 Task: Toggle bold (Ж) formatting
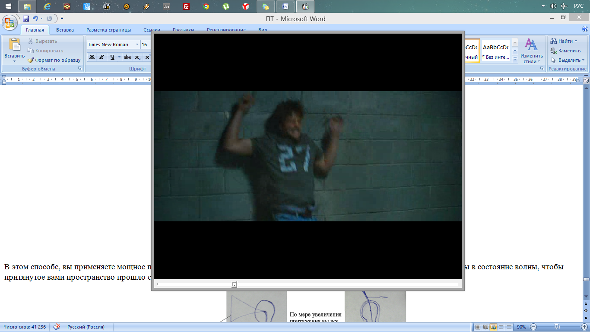coord(92,57)
